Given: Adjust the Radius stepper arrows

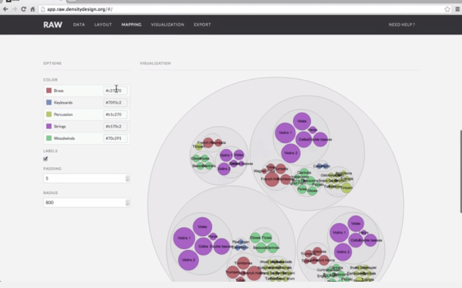Looking at the screenshot, I should [x=128, y=203].
